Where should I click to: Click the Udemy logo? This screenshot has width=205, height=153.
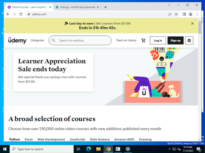17,40
